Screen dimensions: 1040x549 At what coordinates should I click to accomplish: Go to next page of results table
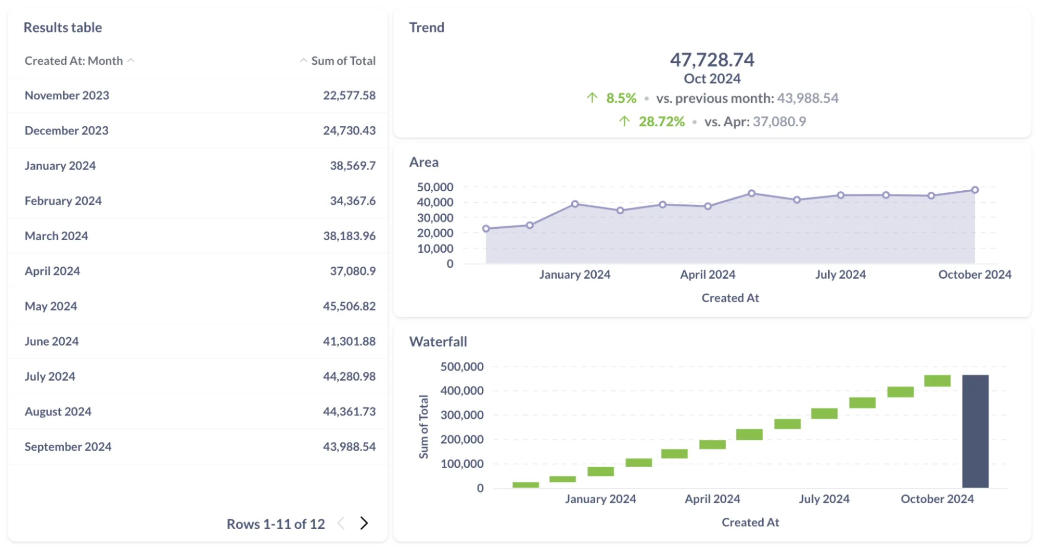tap(364, 523)
